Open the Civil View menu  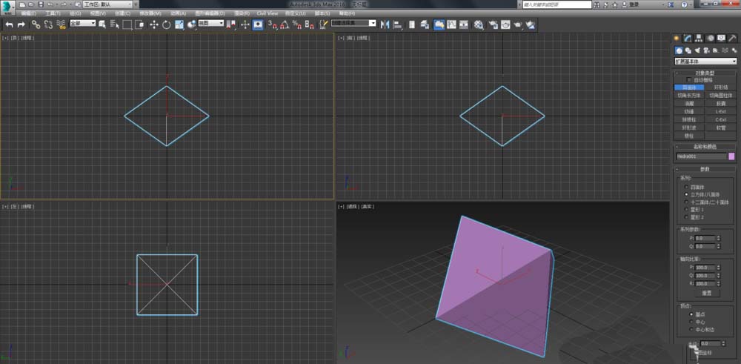[x=268, y=13]
